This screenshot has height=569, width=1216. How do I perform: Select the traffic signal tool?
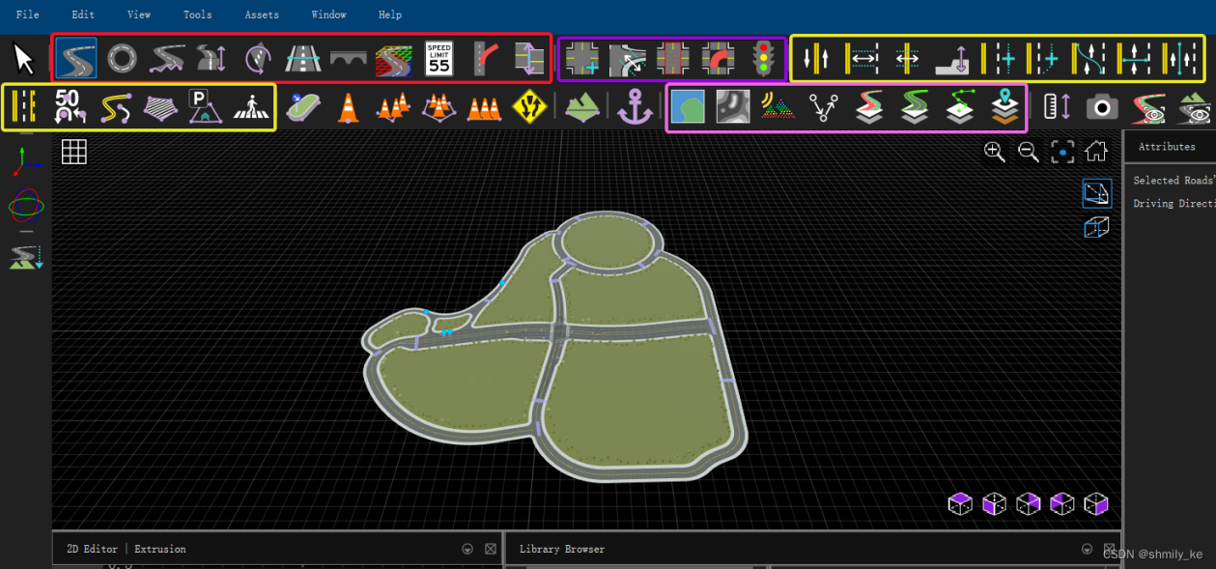(x=764, y=59)
